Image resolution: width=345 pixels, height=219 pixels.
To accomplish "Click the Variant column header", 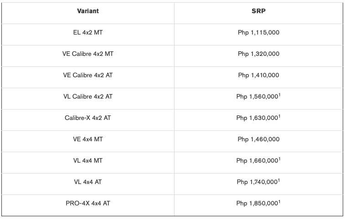I will [88, 11].
